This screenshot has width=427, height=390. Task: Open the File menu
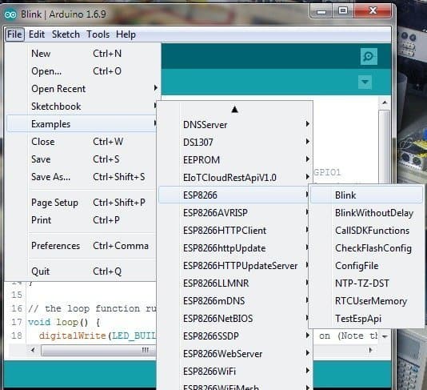(14, 34)
